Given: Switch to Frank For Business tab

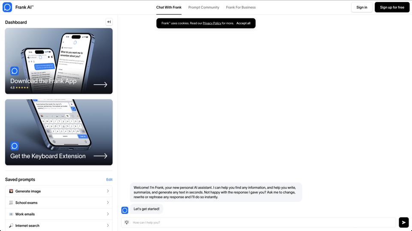Looking at the screenshot, I should pyautogui.click(x=241, y=7).
